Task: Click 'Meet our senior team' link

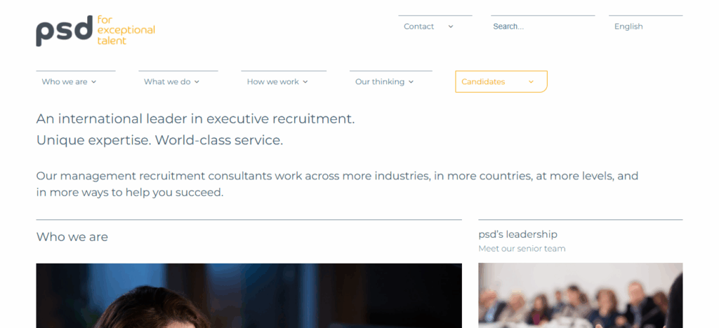Action: coord(522,249)
